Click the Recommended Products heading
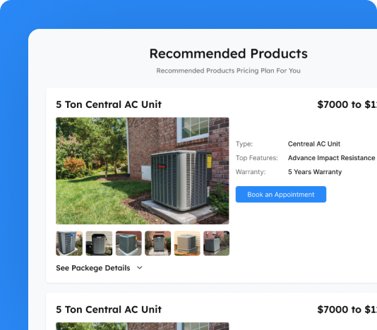Screen dimensions: 377x330 (x=229, y=54)
